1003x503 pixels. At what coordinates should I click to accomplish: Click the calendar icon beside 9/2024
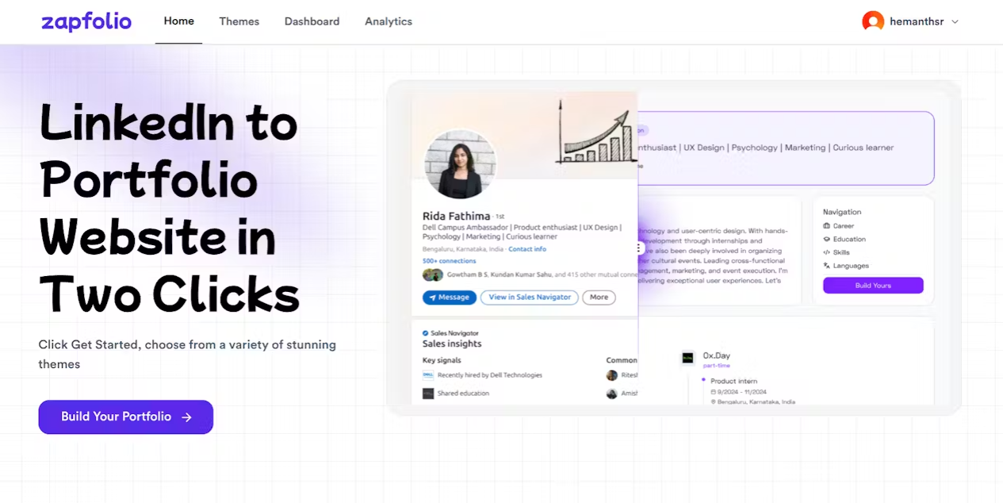click(x=714, y=392)
